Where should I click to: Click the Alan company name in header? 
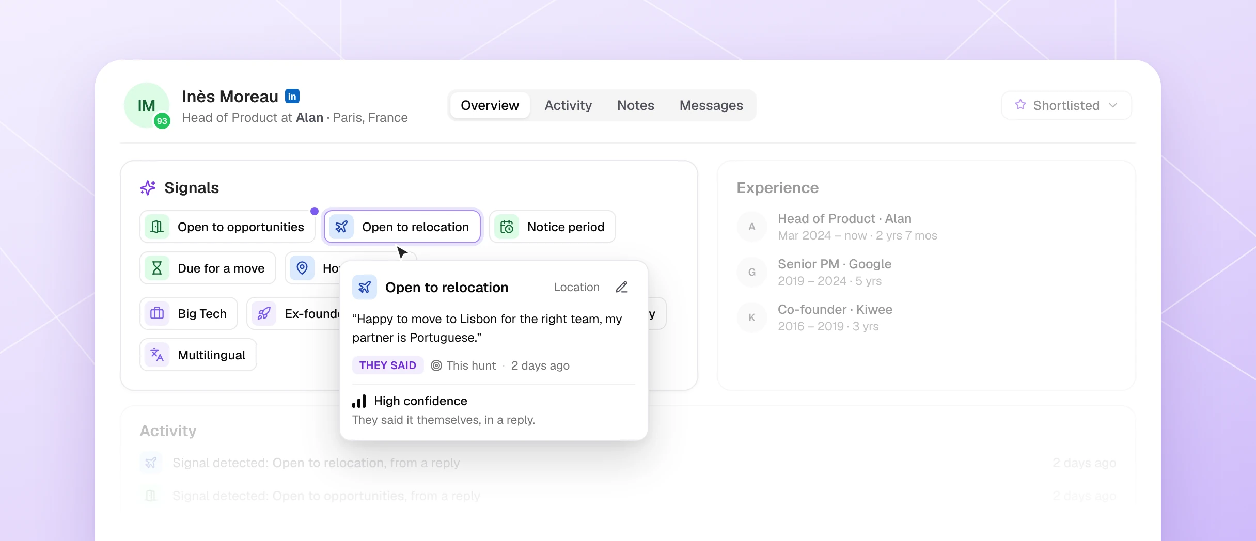click(x=309, y=118)
